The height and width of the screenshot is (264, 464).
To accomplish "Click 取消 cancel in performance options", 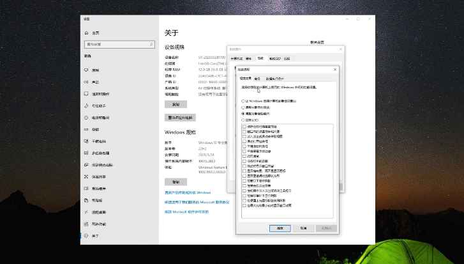I will point(303,228).
